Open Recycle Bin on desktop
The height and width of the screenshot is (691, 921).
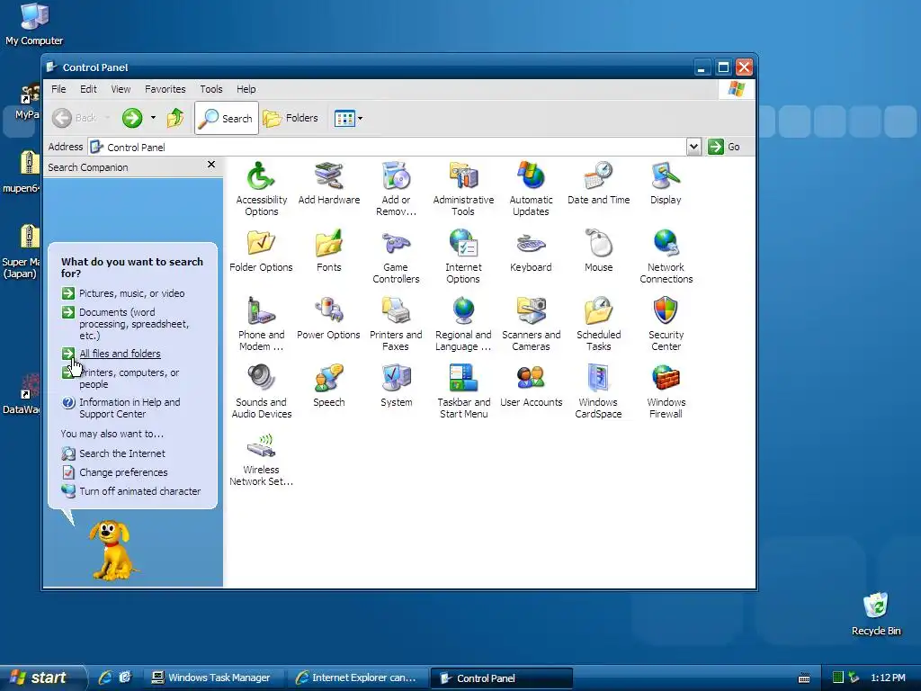(x=876, y=614)
